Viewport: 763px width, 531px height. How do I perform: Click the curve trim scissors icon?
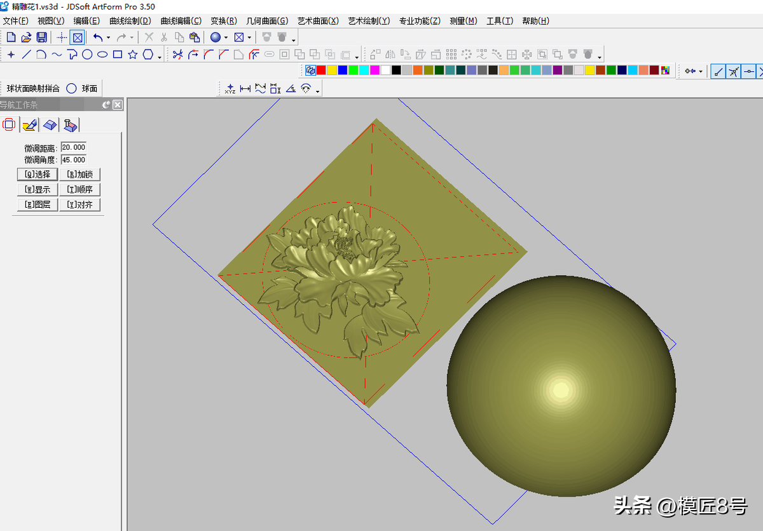[177, 55]
